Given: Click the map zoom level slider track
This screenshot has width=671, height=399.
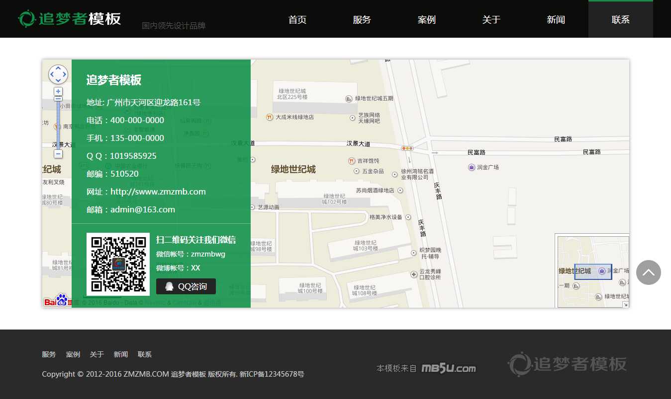Looking at the screenshot, I should point(58,124).
